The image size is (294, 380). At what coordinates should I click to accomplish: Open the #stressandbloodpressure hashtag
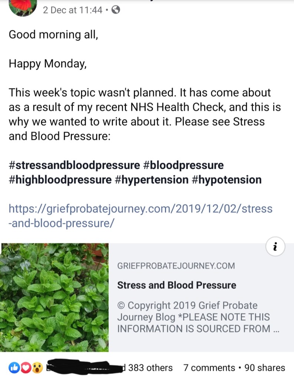75,165
